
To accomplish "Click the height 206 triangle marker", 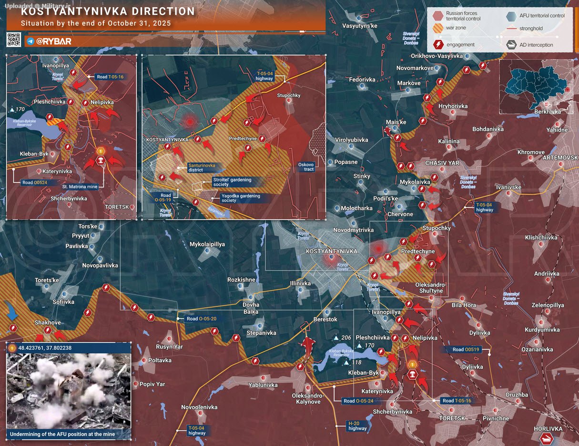I will [336, 338].
